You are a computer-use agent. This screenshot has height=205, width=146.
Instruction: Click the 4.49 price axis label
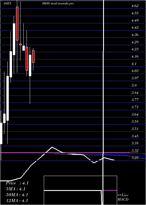(x=135, y=20)
